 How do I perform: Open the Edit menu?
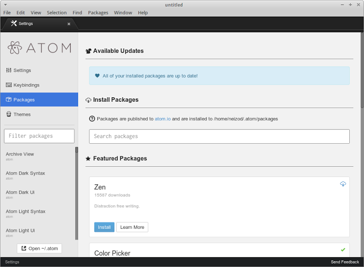click(x=21, y=13)
